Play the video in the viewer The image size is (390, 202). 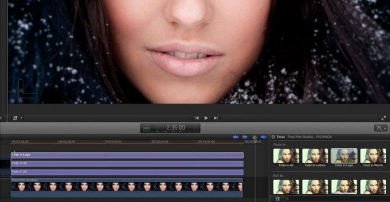pyautogui.click(x=206, y=118)
